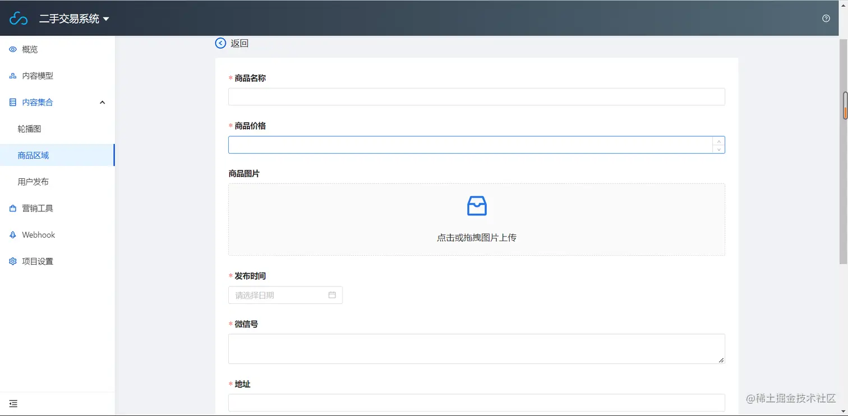Click the 微信号 field label
Viewport: 848px width, 416px height.
(x=246, y=324)
